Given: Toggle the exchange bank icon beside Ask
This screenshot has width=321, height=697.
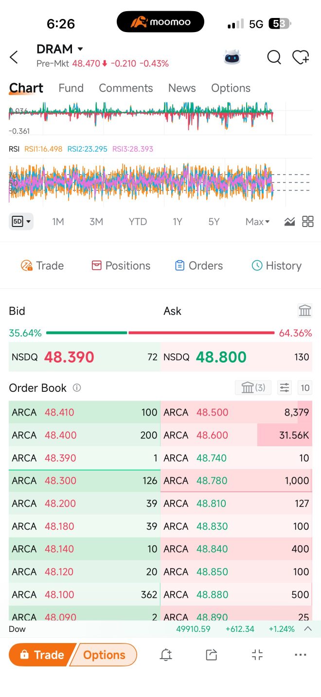Looking at the screenshot, I should click(x=305, y=311).
